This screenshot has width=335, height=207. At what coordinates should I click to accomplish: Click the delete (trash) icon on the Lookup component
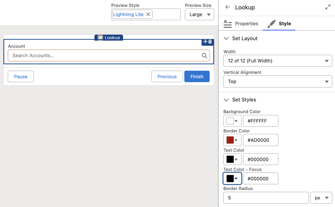coord(210,42)
